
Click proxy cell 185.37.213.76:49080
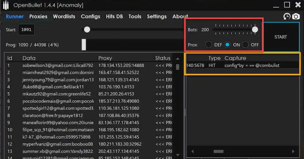click(x=119, y=101)
